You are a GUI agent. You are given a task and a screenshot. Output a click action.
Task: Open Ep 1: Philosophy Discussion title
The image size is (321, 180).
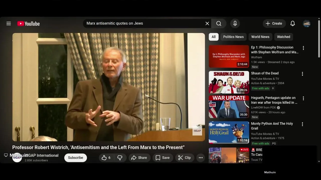click(275, 50)
